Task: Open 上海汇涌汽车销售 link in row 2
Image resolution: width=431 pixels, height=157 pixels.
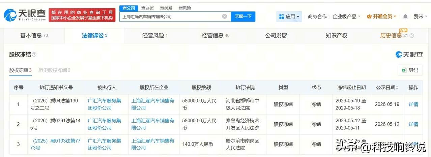Action: point(153,124)
